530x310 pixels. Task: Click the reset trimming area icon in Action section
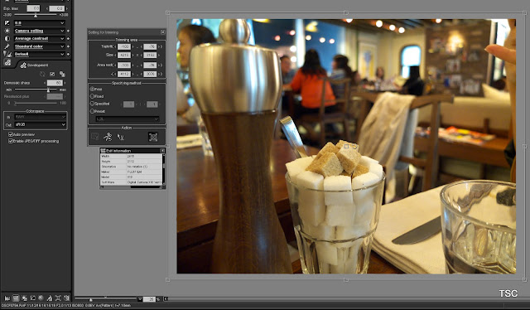[153, 137]
